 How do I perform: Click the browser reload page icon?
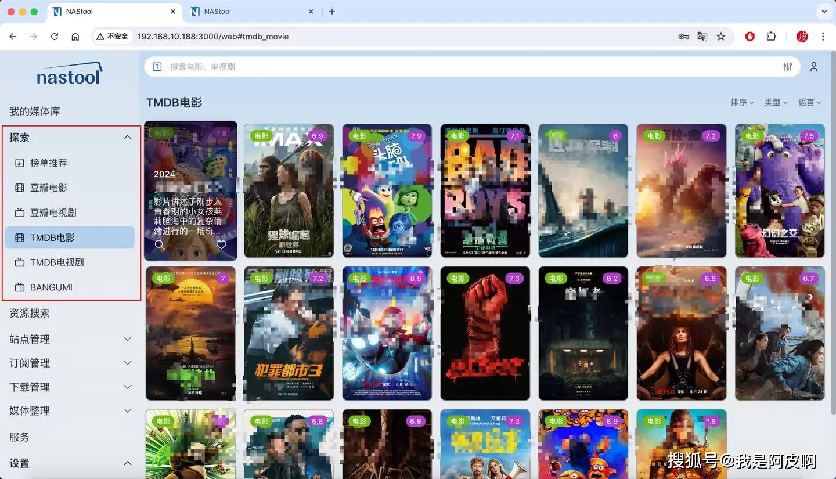55,37
